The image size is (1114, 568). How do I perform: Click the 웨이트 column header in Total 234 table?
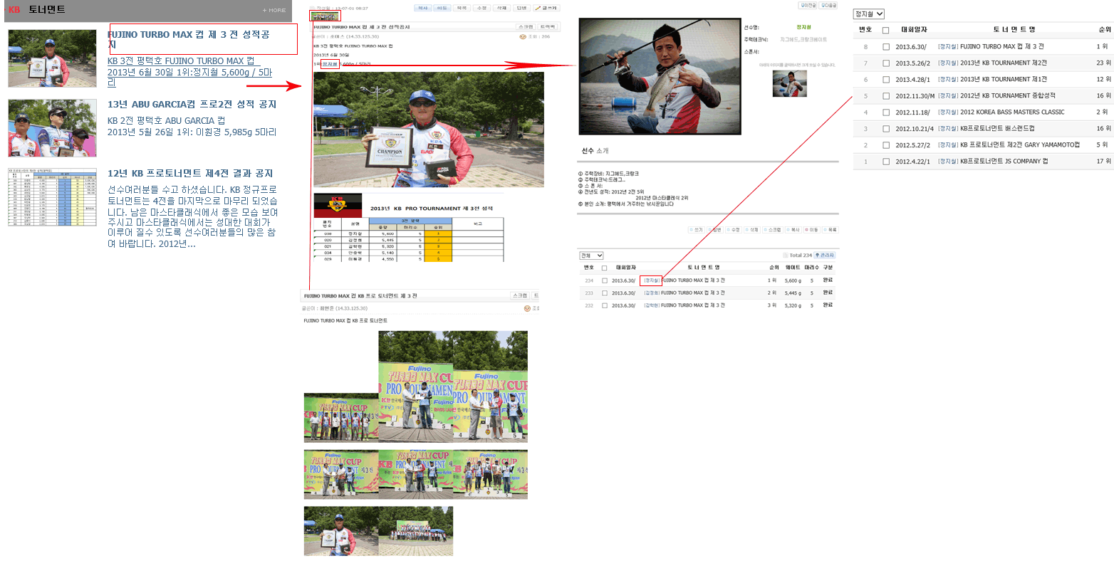[x=793, y=268]
